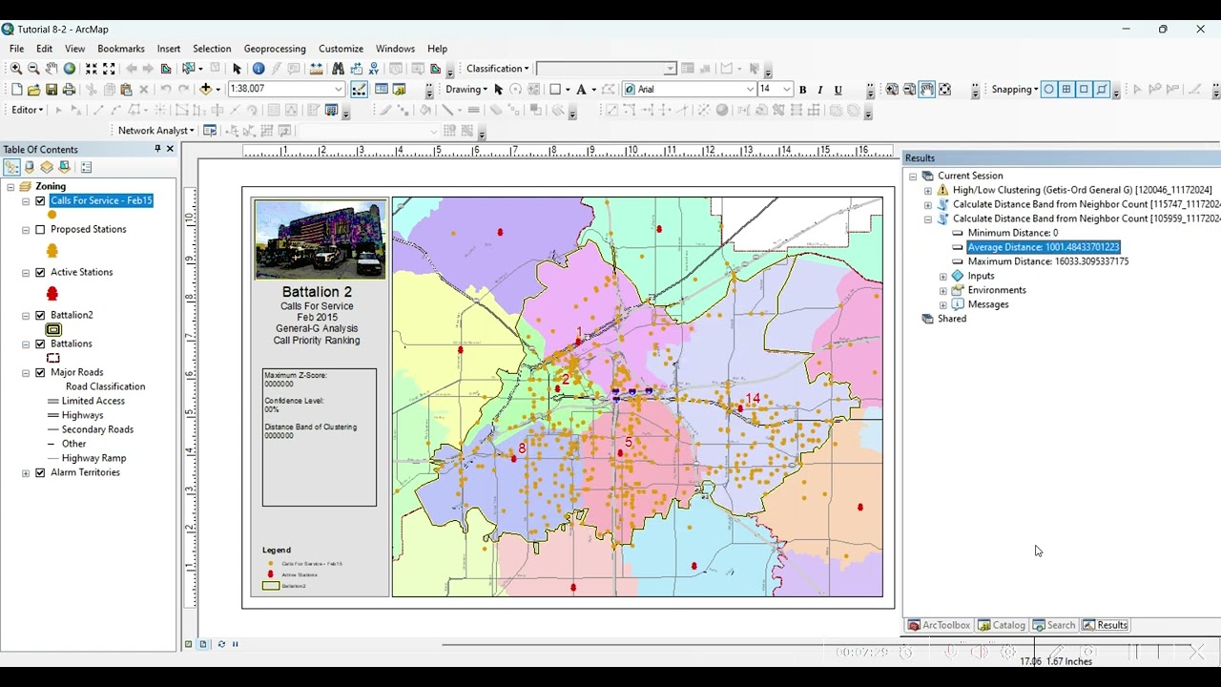This screenshot has height=687, width=1221.
Task: Activate the Pan hand tool
Action: [x=52, y=69]
